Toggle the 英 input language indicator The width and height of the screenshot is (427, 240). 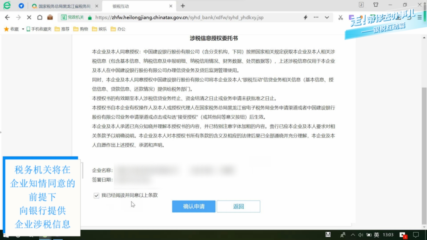tap(376, 235)
